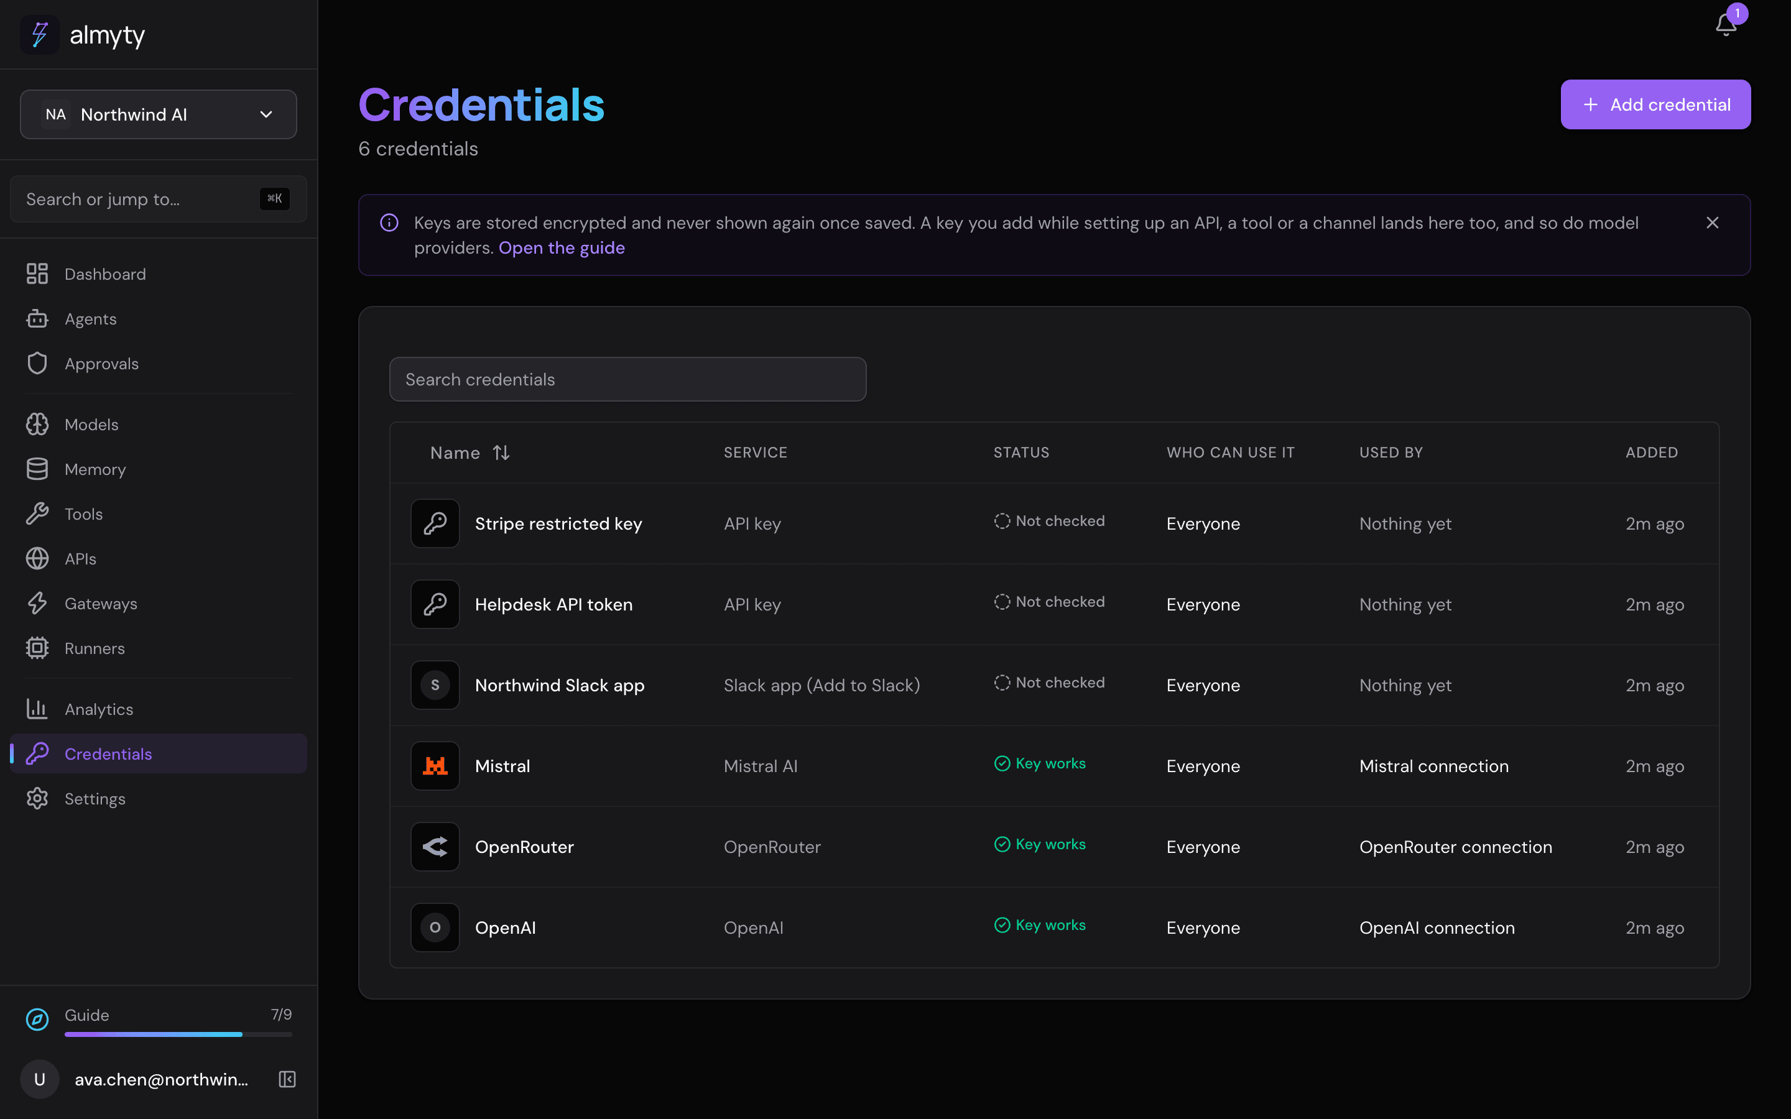This screenshot has width=1791, height=1119.
Task: Collapse sidebar with the panel icon
Action: (287, 1079)
